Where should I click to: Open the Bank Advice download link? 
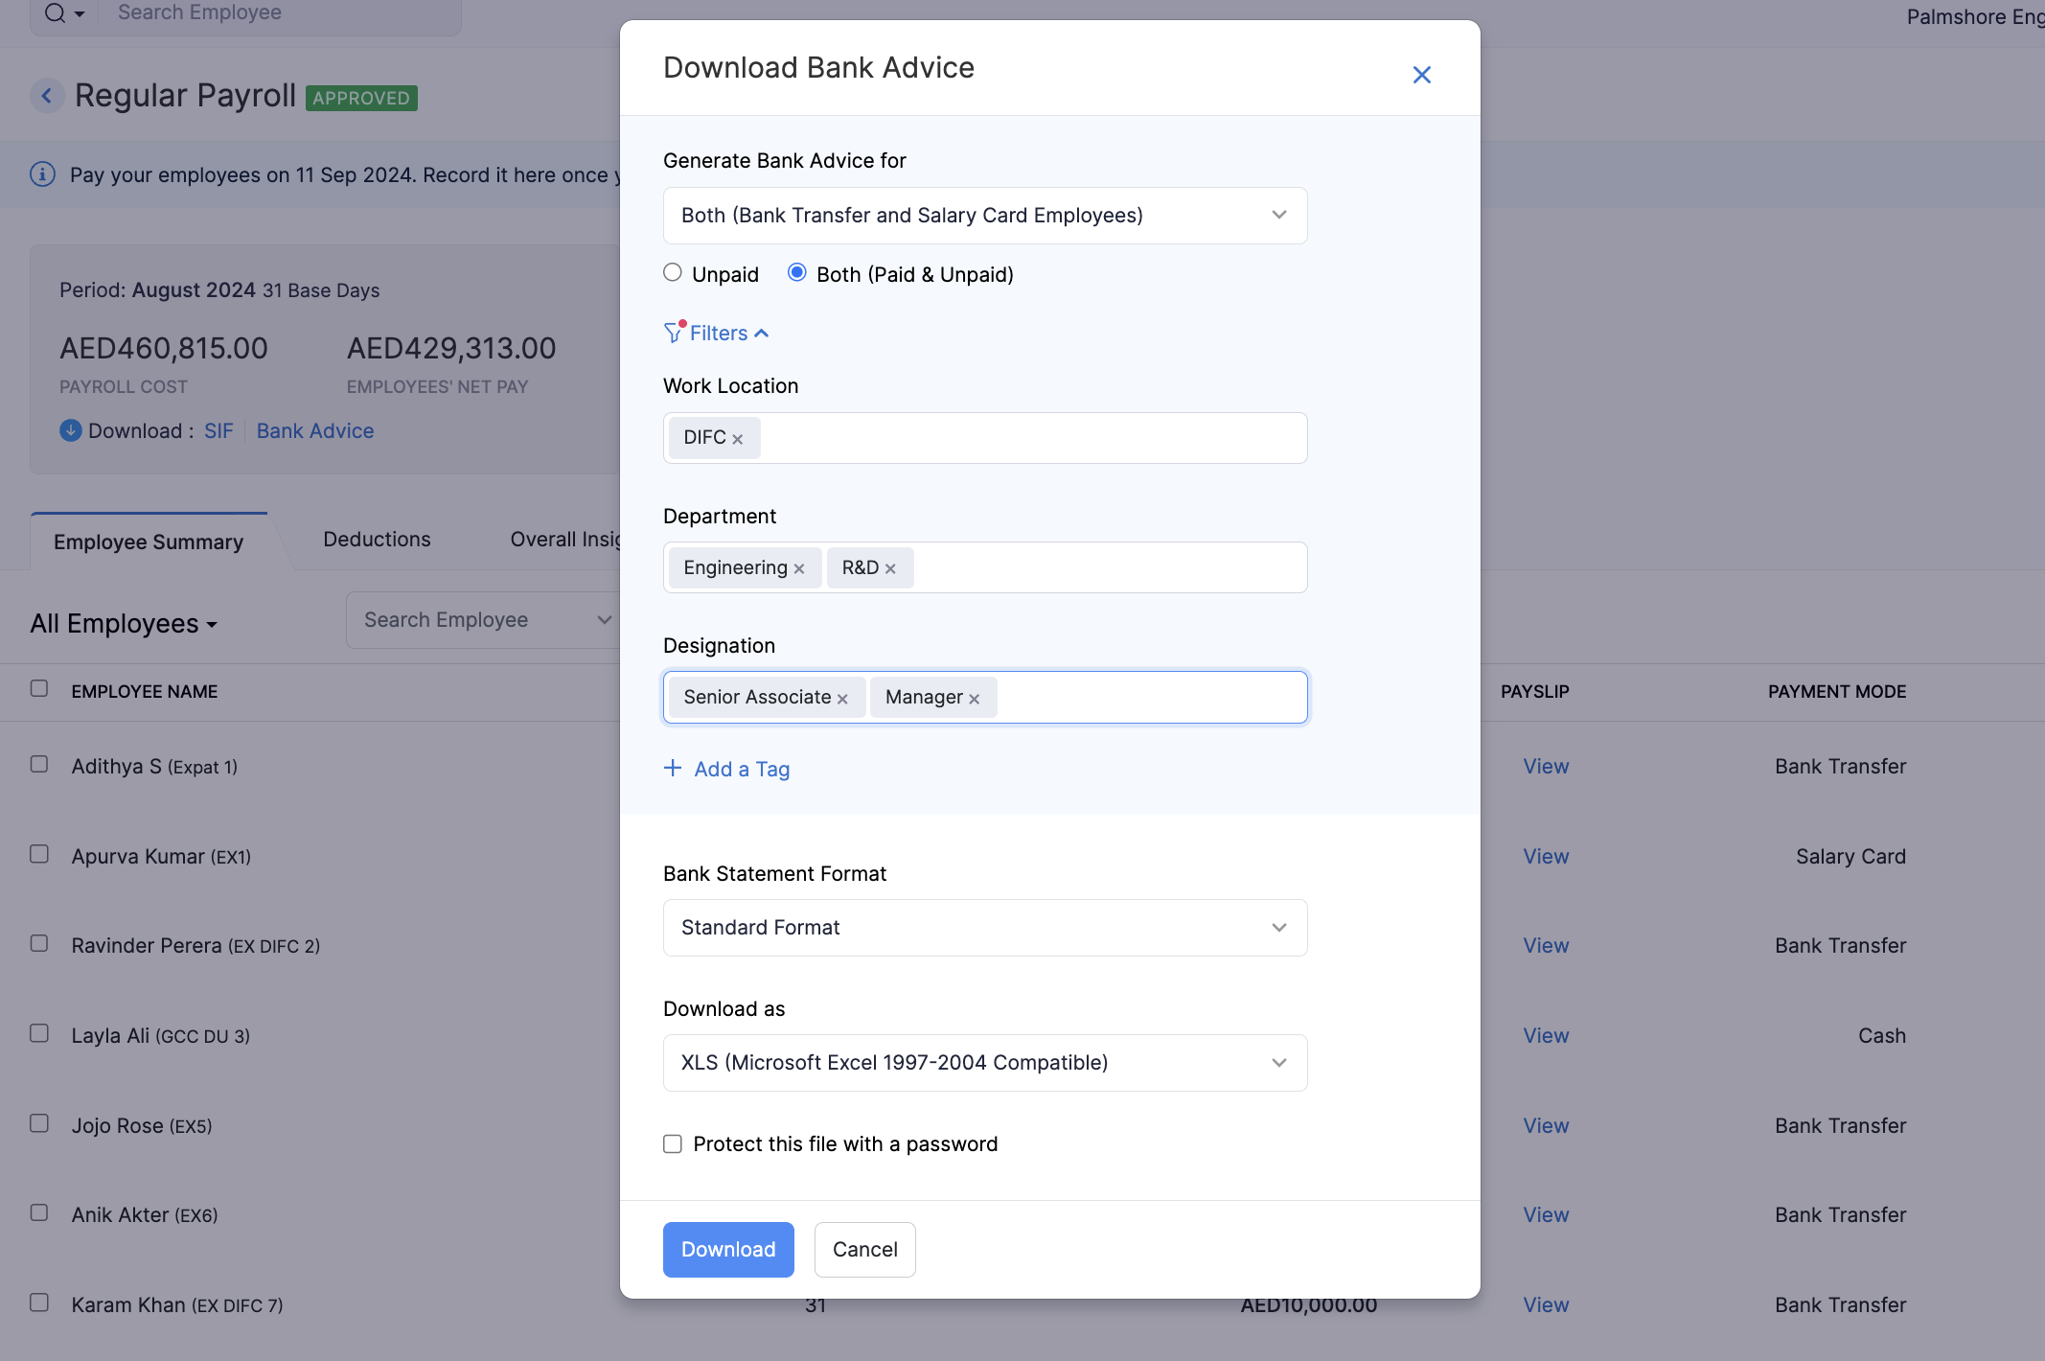point(315,430)
